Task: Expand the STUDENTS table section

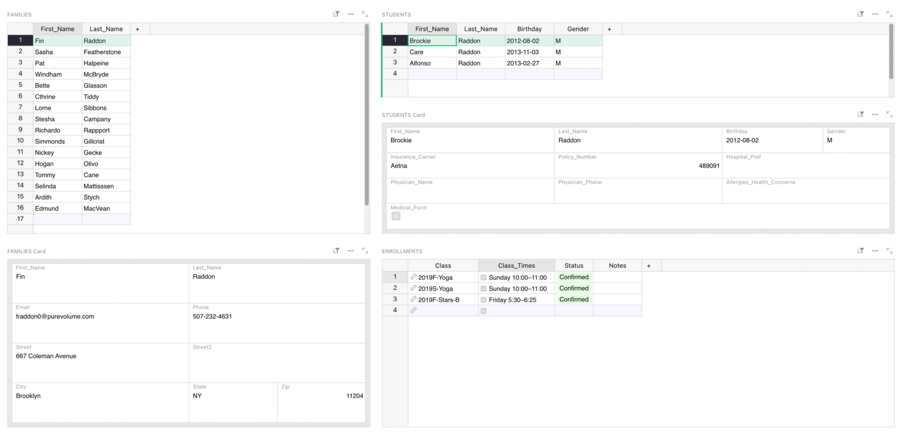Action: [x=890, y=14]
